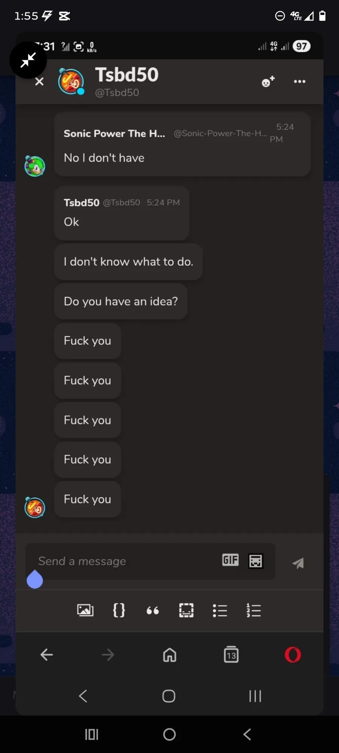Tap the add reaction smiley plus icon
This screenshot has width=339, height=753.
click(x=268, y=81)
